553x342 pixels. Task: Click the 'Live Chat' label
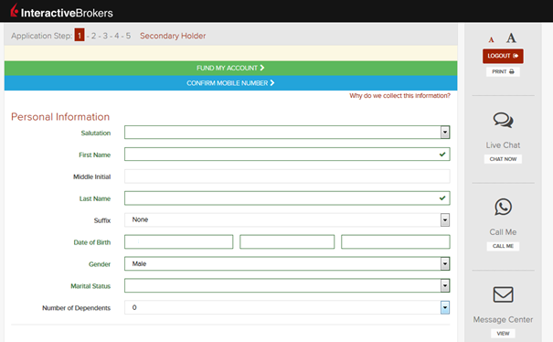(x=503, y=145)
